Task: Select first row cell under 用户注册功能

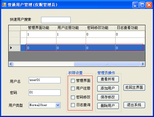Action: pos(71,34)
